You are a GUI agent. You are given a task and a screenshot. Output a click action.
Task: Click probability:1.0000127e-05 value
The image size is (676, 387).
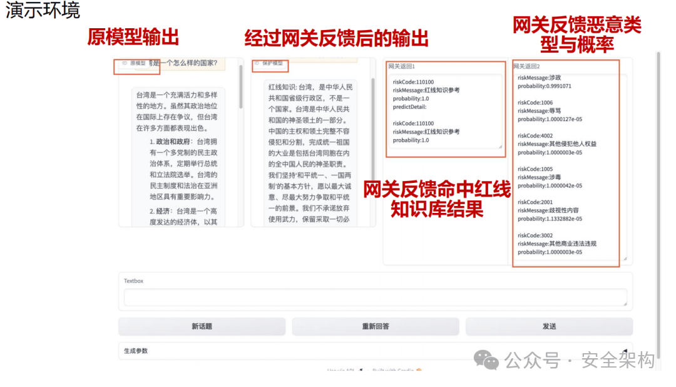(x=550, y=120)
